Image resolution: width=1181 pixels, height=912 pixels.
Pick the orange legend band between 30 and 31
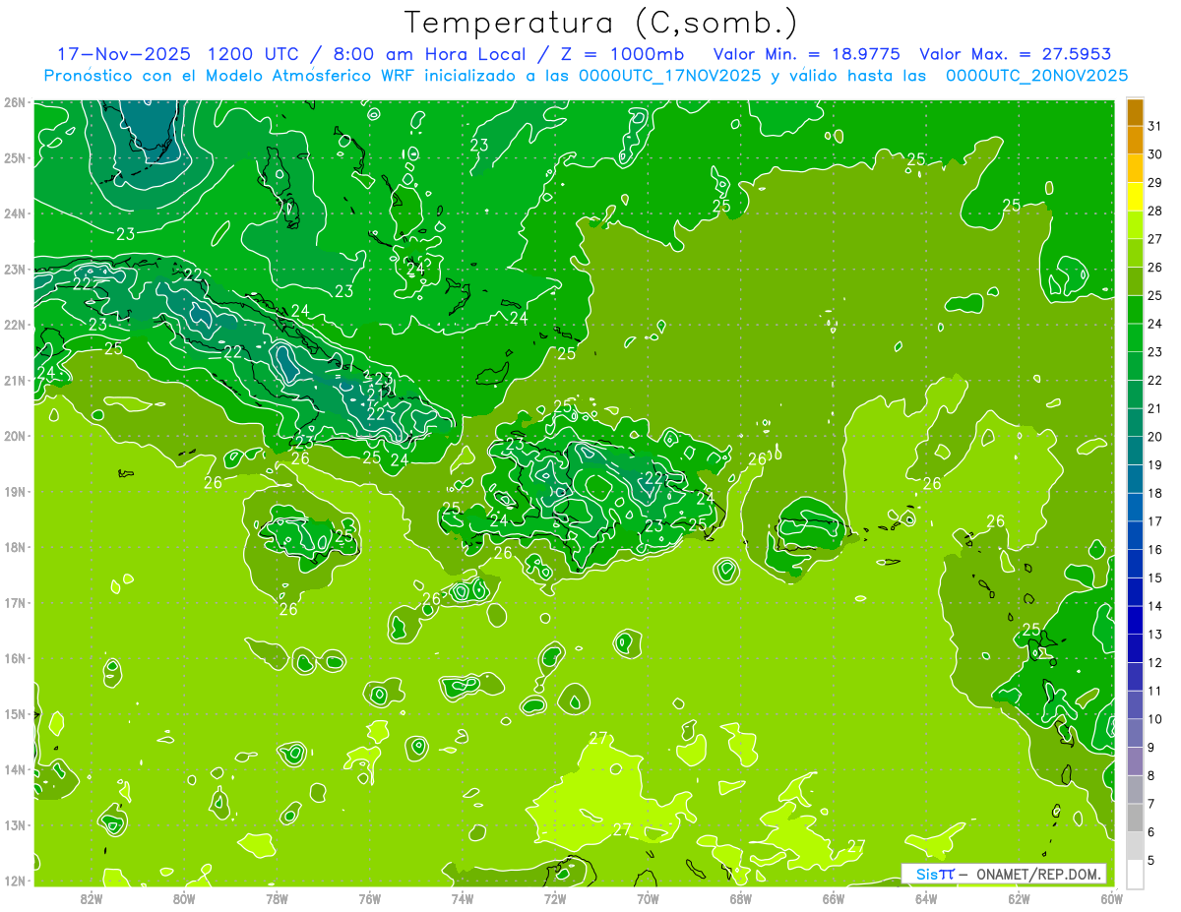click(x=1135, y=140)
